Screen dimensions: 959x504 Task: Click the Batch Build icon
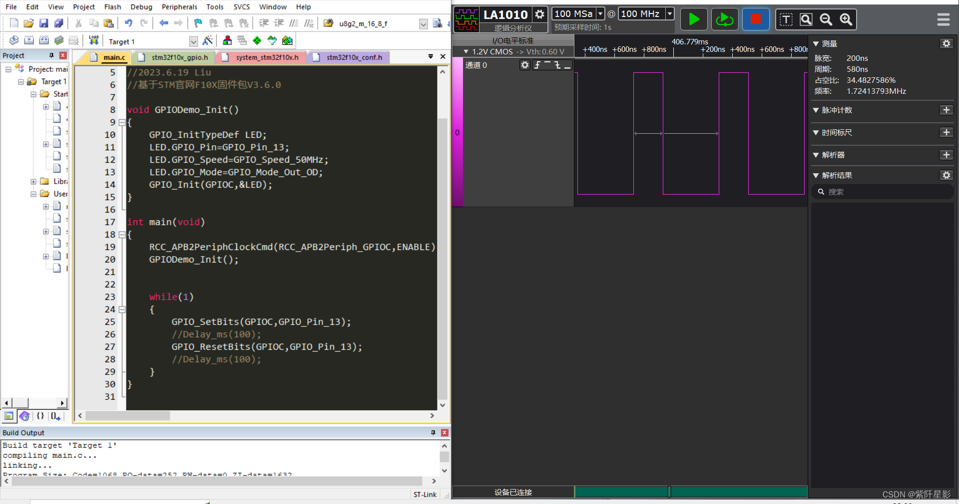click(59, 40)
